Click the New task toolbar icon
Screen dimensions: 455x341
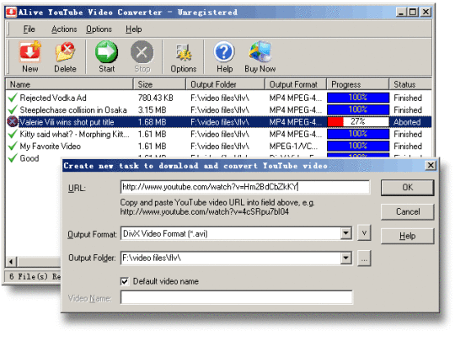(29, 51)
